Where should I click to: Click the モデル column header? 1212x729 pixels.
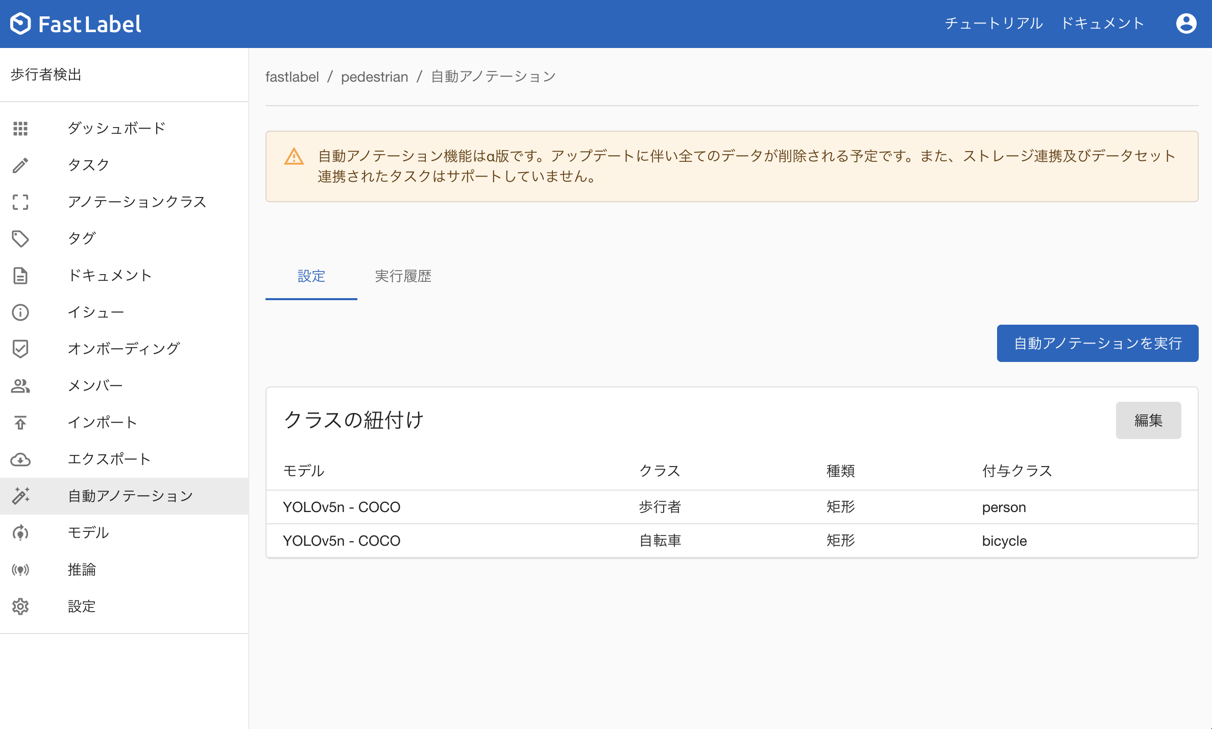(x=304, y=471)
